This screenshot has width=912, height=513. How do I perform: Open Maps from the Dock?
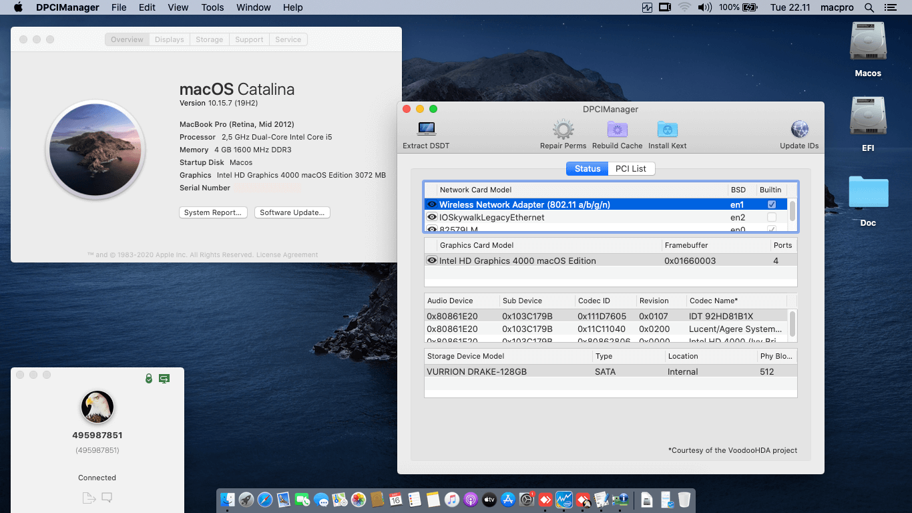click(340, 499)
